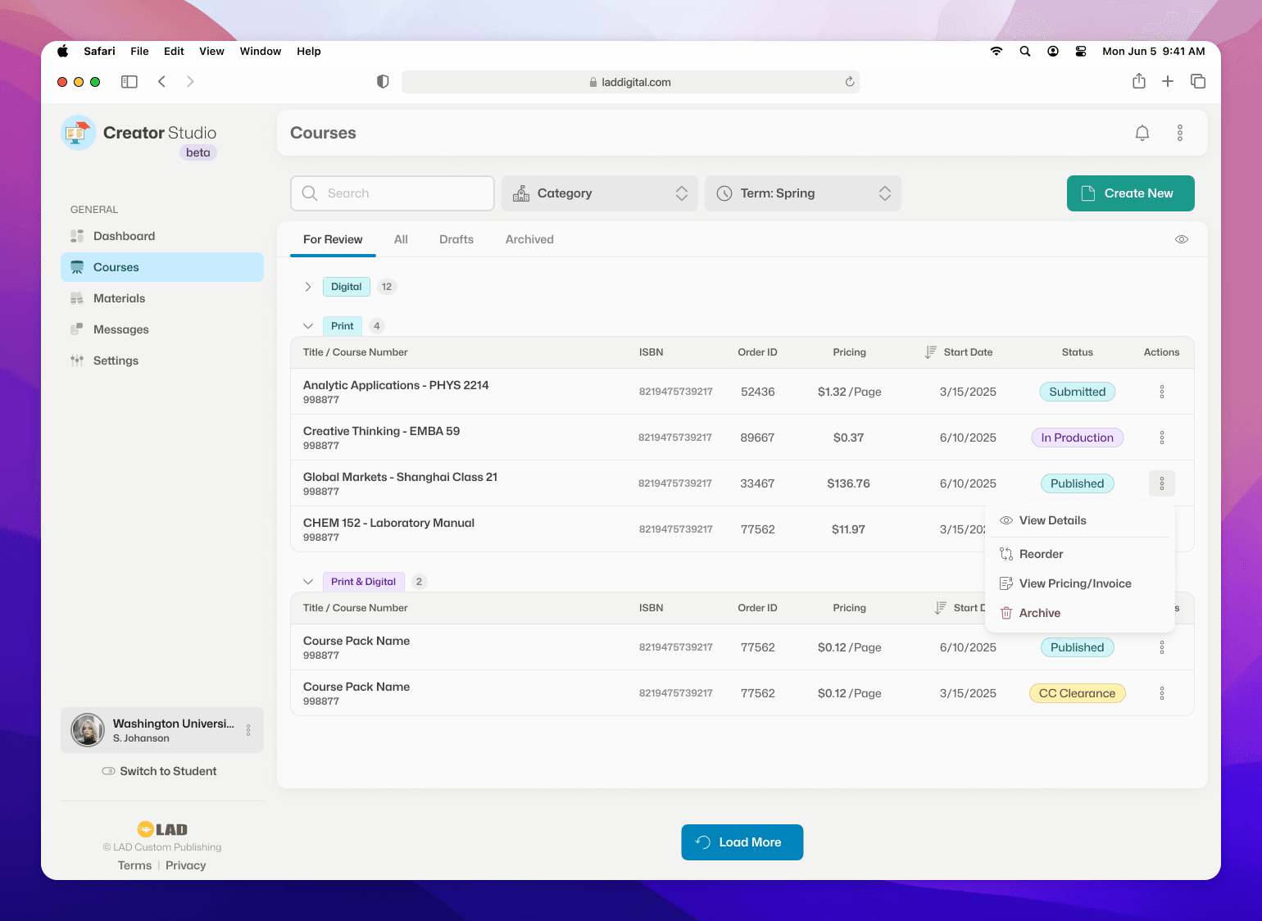Screen dimensions: 1262x921
Task: Click the Digital category tag
Action: pos(347,287)
